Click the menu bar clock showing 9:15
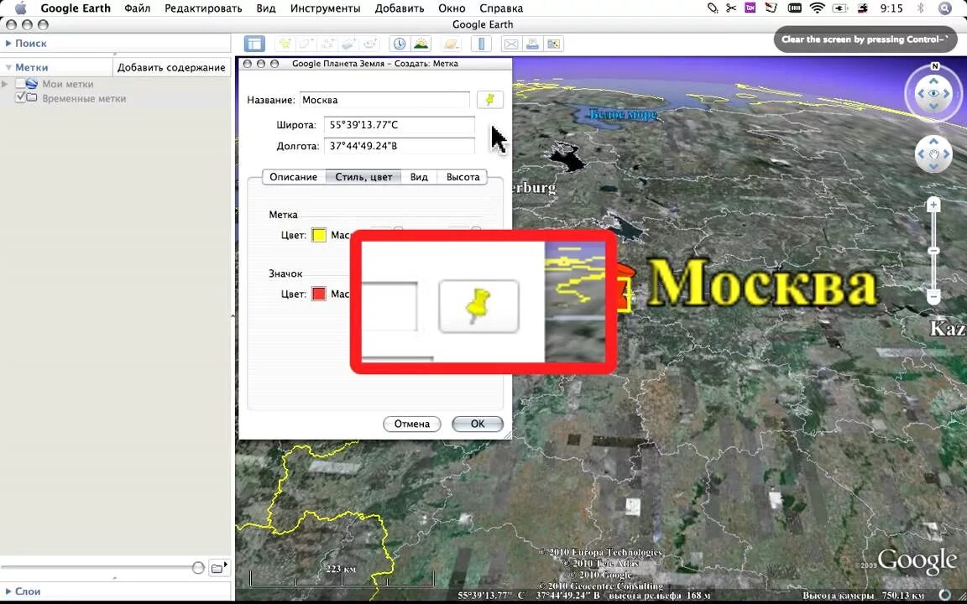967x604 pixels. 891,8
